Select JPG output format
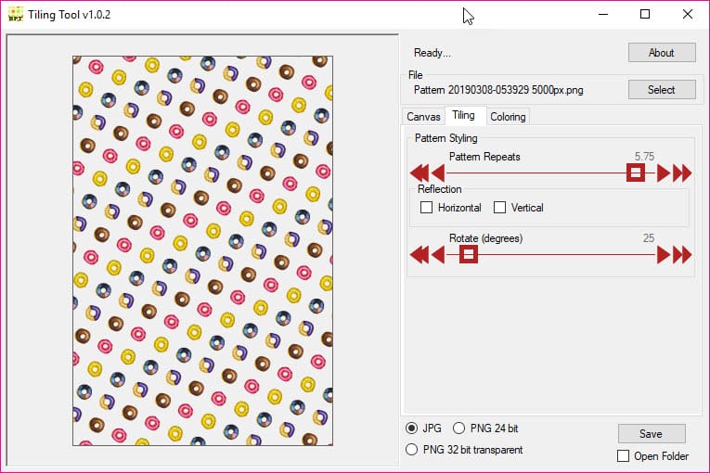 point(411,428)
